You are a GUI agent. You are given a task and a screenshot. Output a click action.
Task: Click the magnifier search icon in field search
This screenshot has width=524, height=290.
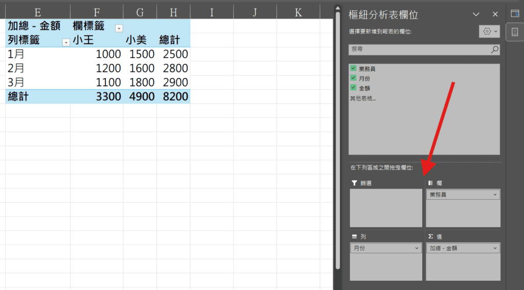[x=494, y=50]
